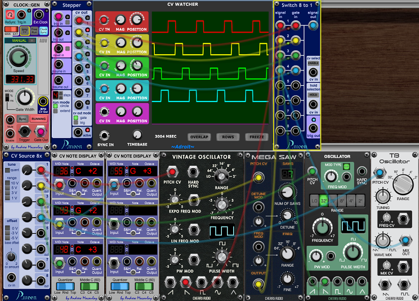Click the Ext Clock jack on CLOCK::GEN
419x301 pixels.
coord(39,15)
